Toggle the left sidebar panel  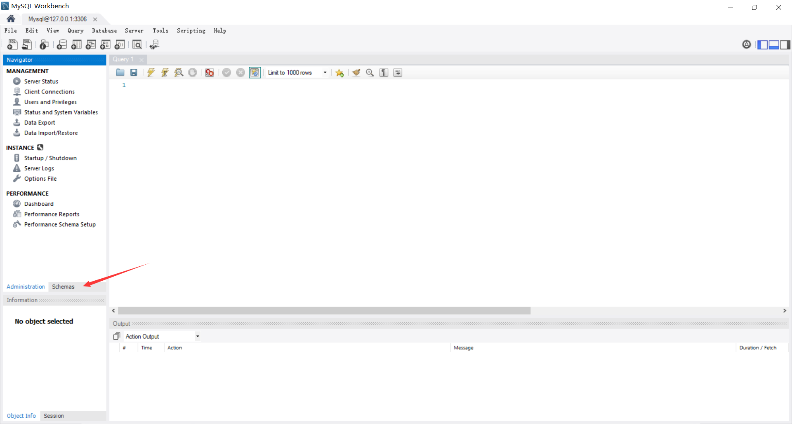[763, 45]
